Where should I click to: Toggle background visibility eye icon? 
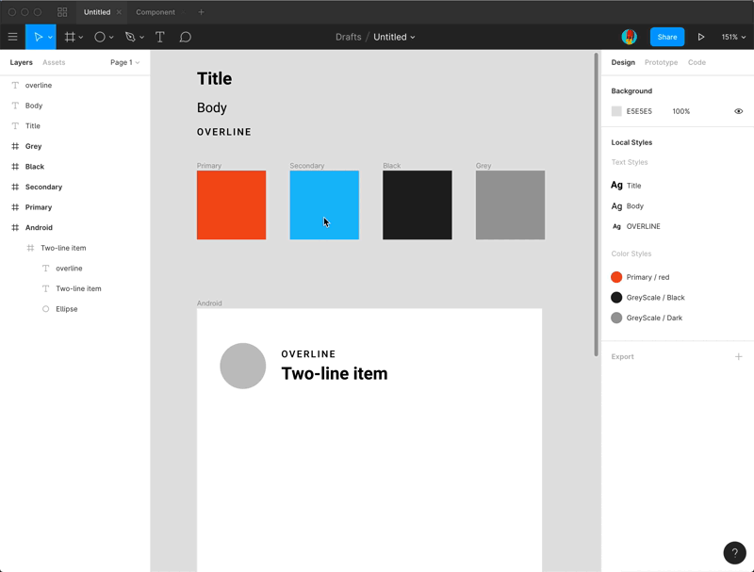739,111
